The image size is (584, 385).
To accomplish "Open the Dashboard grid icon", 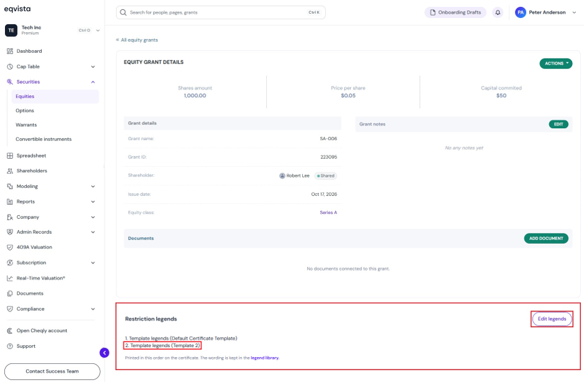I will point(10,52).
